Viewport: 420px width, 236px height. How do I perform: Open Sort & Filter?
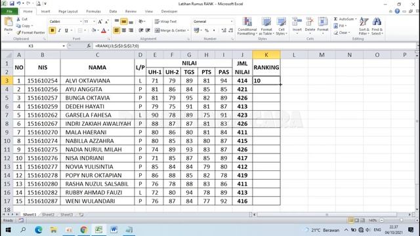coord(364,26)
